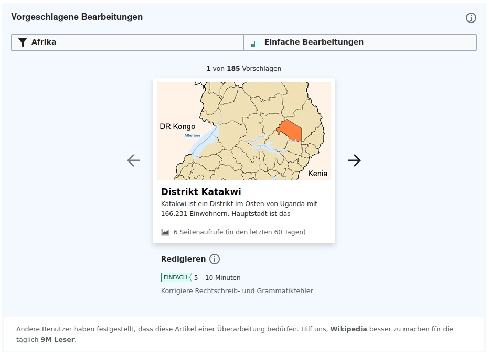
Task: Click the Vorgeschlagene Bearbeitungen heading
Action: (77, 17)
